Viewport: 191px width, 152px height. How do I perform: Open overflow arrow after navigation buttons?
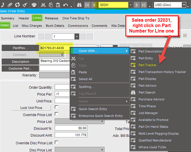click(x=149, y=7)
